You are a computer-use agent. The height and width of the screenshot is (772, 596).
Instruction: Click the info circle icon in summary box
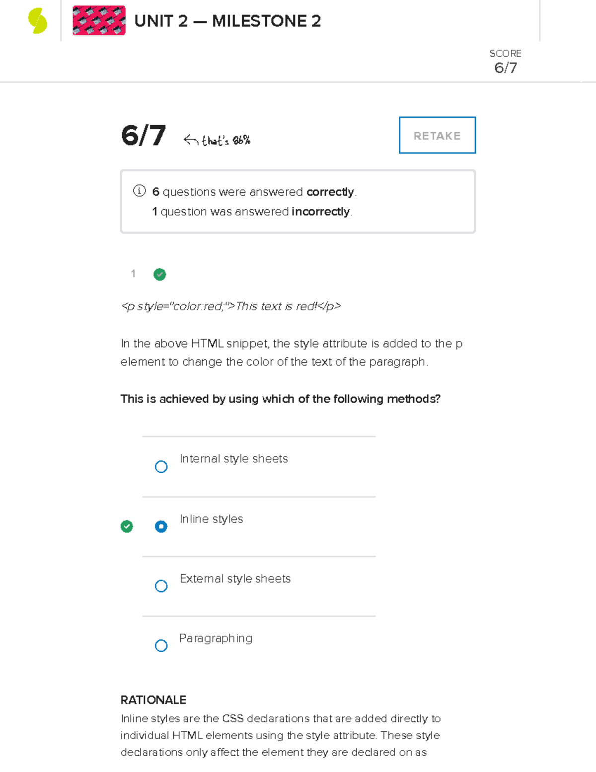pyautogui.click(x=139, y=191)
